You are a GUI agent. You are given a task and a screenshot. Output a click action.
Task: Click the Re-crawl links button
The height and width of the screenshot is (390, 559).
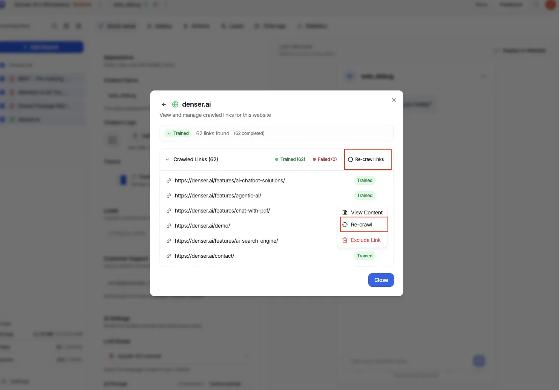pyautogui.click(x=366, y=159)
